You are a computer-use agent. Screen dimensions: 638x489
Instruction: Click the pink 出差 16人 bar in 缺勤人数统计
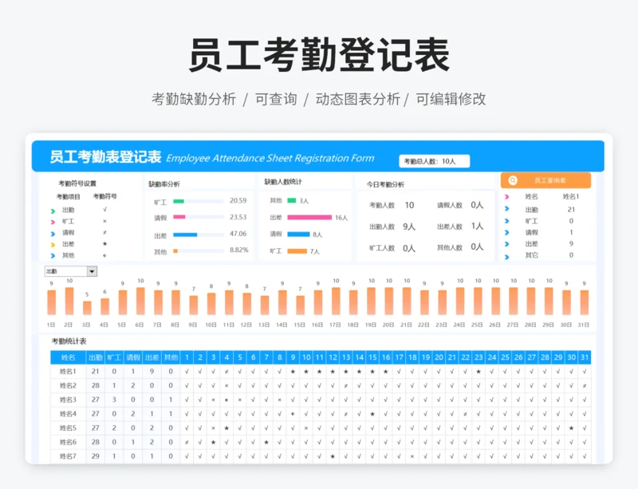coord(309,218)
